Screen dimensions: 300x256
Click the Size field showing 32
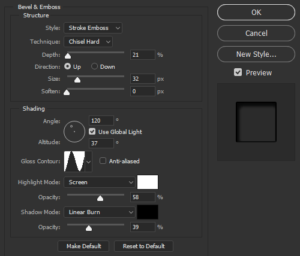(143, 79)
